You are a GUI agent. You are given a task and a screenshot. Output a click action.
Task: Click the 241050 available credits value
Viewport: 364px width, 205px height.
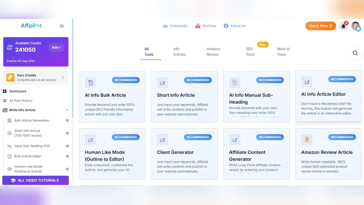click(x=25, y=50)
